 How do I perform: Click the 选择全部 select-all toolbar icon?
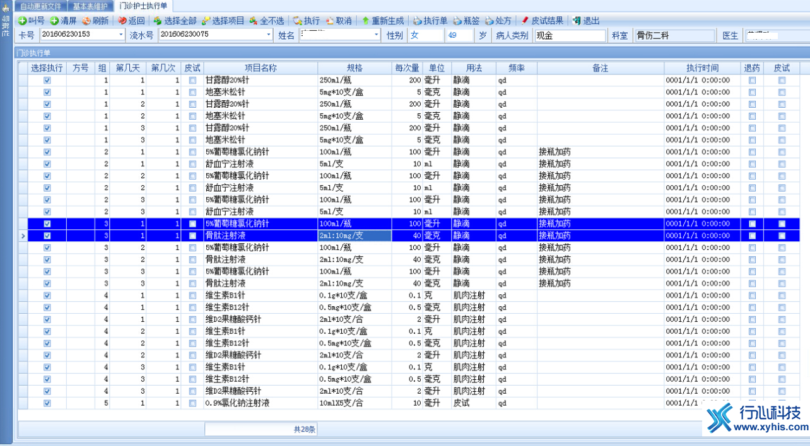(x=158, y=21)
